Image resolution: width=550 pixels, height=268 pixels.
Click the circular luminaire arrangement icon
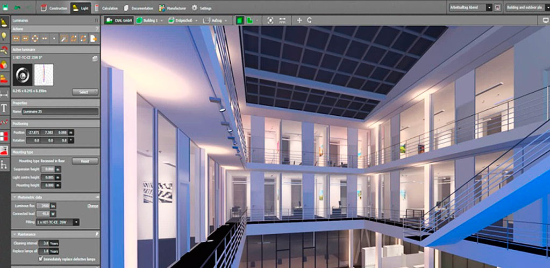35,39
